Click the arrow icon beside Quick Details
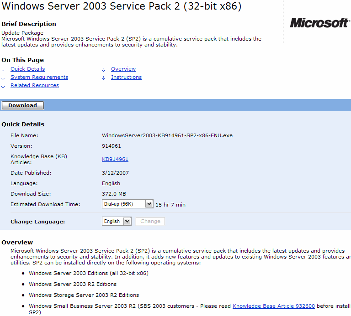This screenshot has width=351, height=316. click(3, 70)
